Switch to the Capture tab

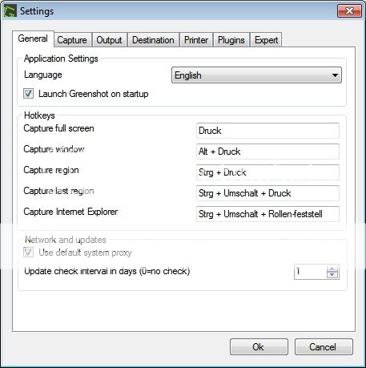pyautogui.click(x=72, y=40)
